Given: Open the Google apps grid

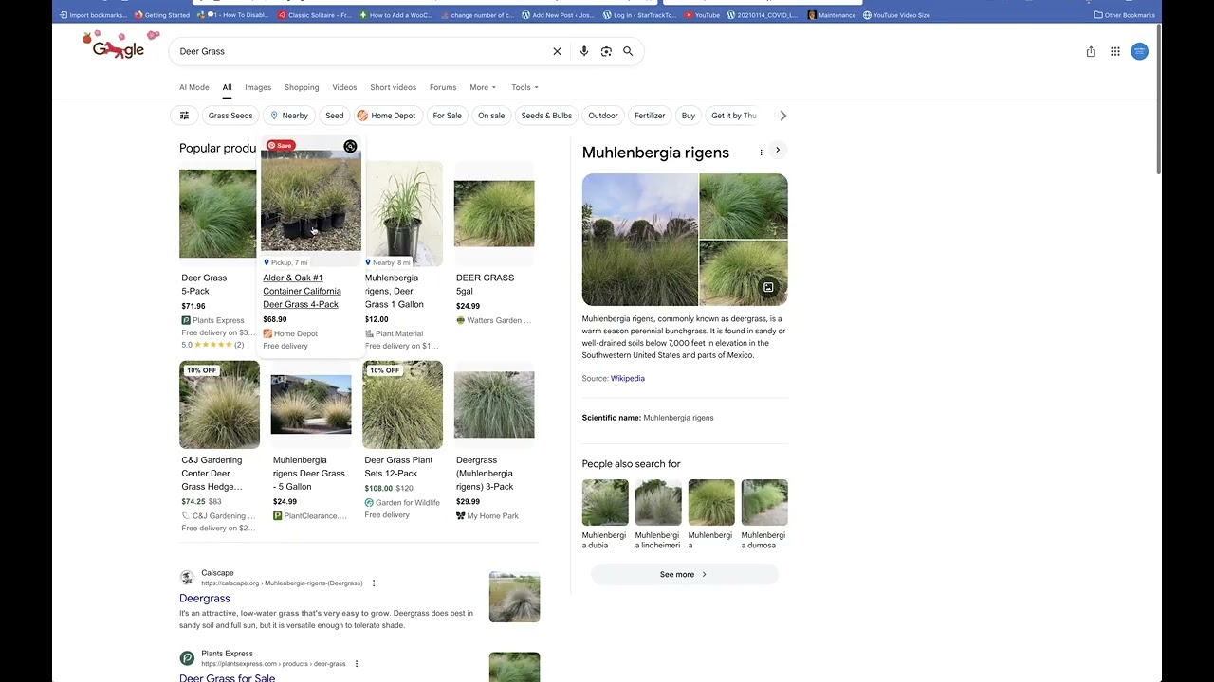Looking at the screenshot, I should (1115, 51).
